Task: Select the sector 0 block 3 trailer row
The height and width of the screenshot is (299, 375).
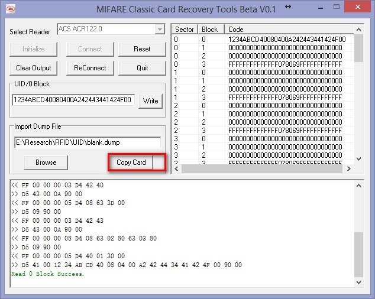Action: click(x=263, y=64)
